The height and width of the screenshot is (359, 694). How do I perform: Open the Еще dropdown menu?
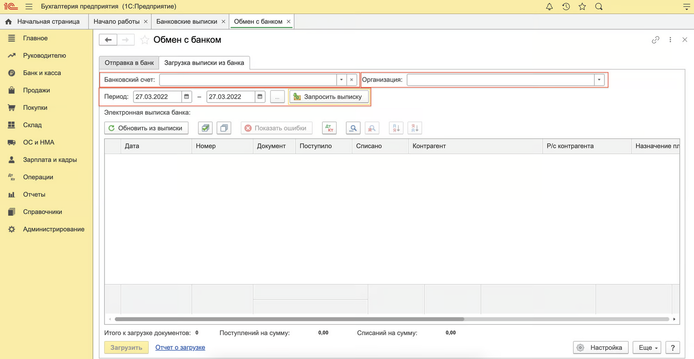(x=647, y=347)
